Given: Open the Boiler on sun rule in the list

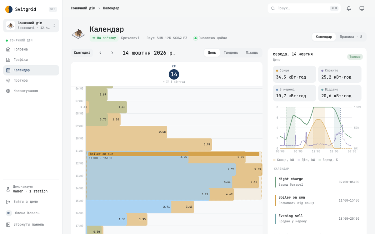Looking at the screenshot, I should point(317,200).
